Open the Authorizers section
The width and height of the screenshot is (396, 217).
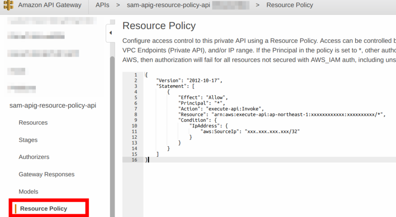34,157
